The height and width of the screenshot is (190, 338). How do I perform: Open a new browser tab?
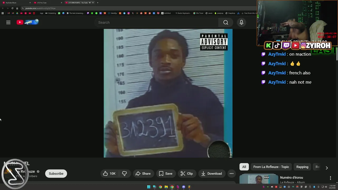click(x=97, y=3)
